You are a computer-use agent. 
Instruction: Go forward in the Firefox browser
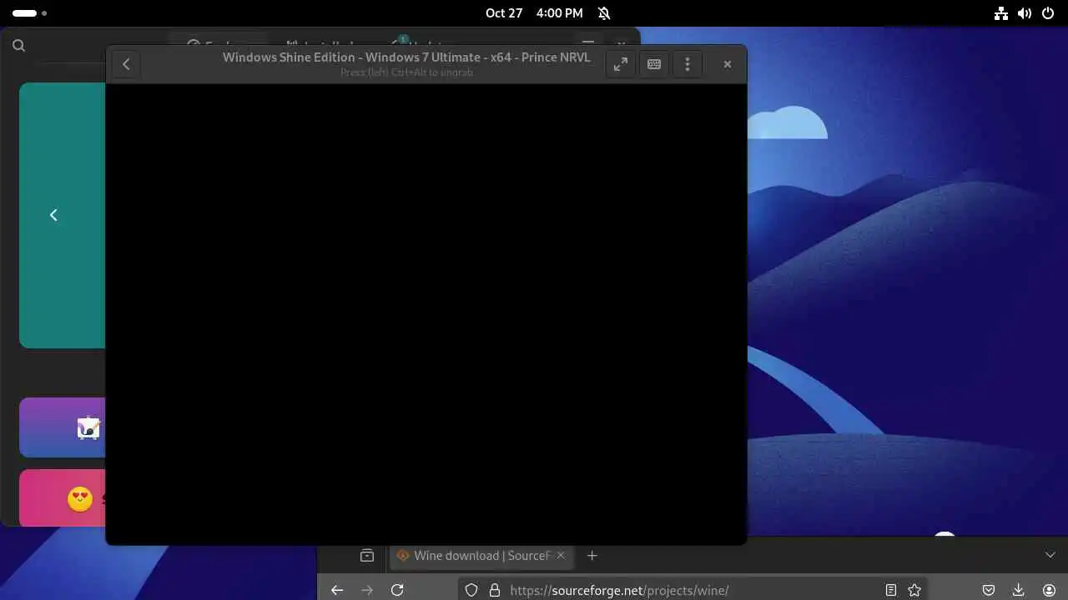tap(367, 590)
